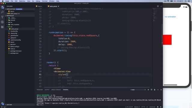This screenshot has width=192, height=108.
Task: Click the editor minimap
Action: click(157, 48)
